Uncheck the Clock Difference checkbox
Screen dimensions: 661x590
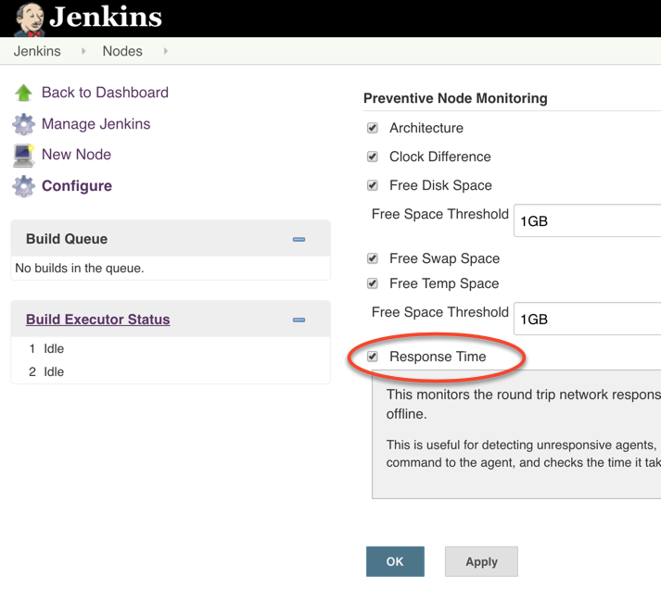pyautogui.click(x=373, y=157)
